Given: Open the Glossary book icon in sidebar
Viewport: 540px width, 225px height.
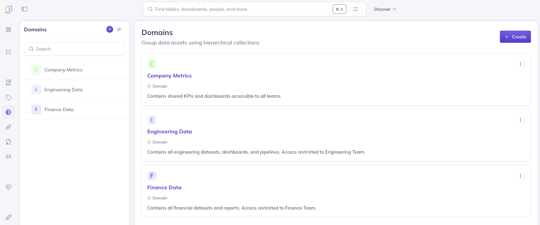Looking at the screenshot, I should pos(8,83).
